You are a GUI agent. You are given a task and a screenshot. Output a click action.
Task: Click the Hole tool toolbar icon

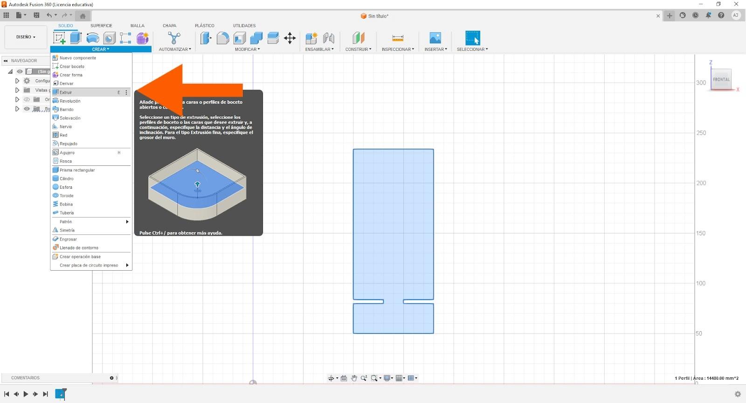(x=109, y=38)
